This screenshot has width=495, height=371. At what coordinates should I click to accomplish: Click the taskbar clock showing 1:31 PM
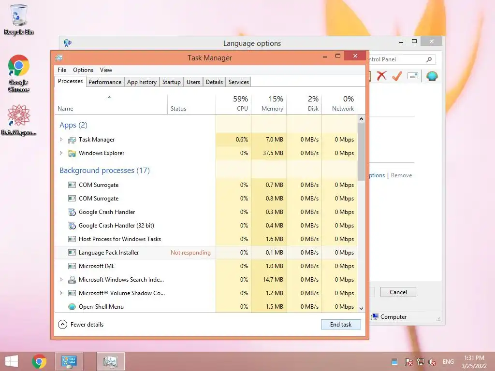[474, 362]
